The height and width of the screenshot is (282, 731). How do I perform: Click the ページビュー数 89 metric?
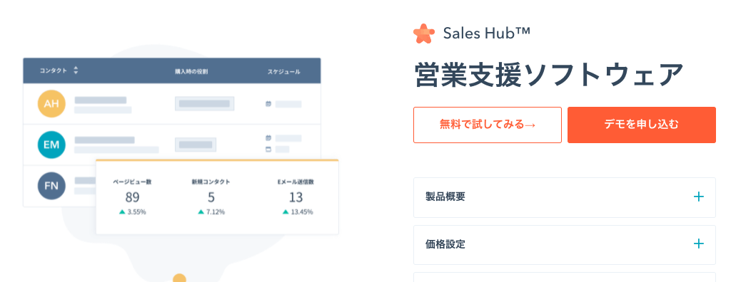coord(132,197)
